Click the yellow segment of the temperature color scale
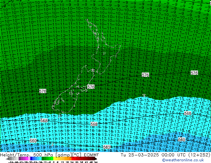This screenshot has width=211, height=163. point(54,159)
